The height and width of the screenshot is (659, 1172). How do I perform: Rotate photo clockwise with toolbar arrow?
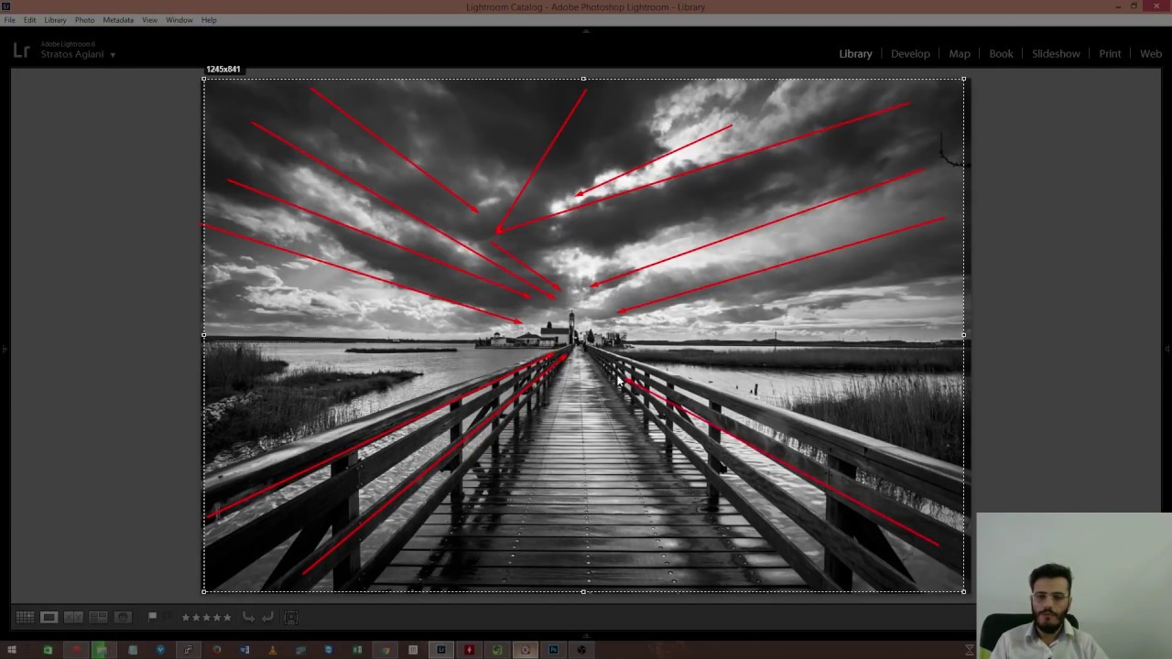267,618
